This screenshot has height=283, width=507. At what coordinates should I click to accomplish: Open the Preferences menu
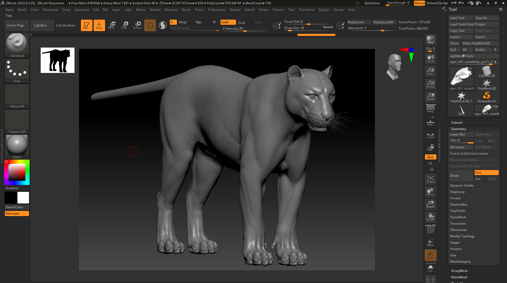217,10
